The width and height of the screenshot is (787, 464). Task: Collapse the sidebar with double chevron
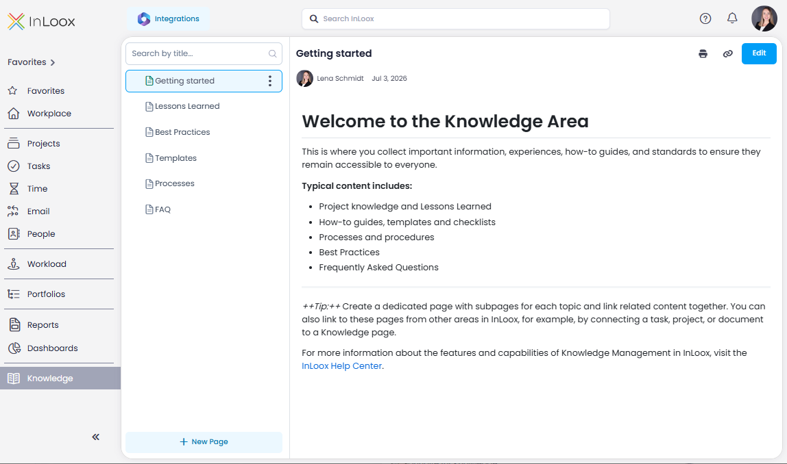(96, 437)
